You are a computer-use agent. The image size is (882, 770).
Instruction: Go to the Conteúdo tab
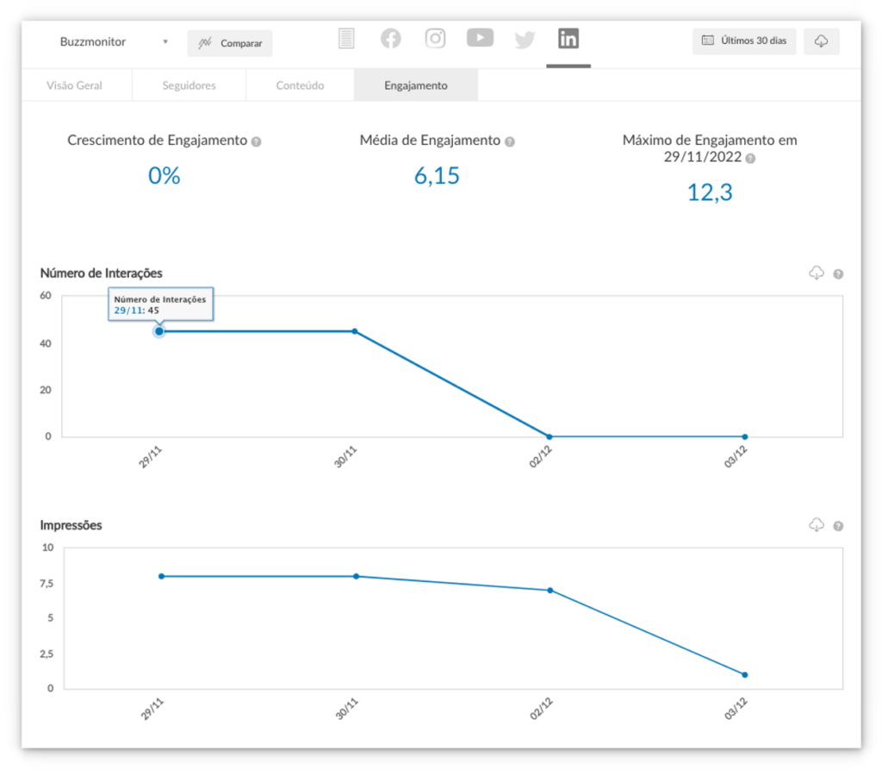pos(300,85)
